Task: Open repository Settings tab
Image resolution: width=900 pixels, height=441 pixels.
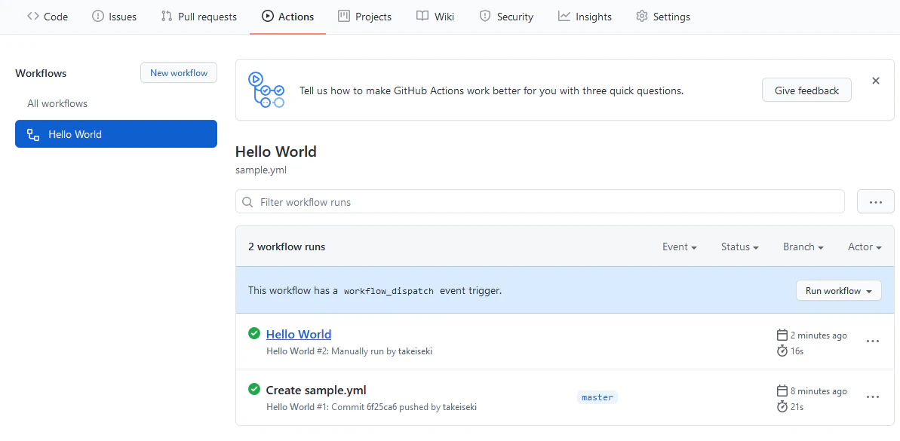Action: 663,17
